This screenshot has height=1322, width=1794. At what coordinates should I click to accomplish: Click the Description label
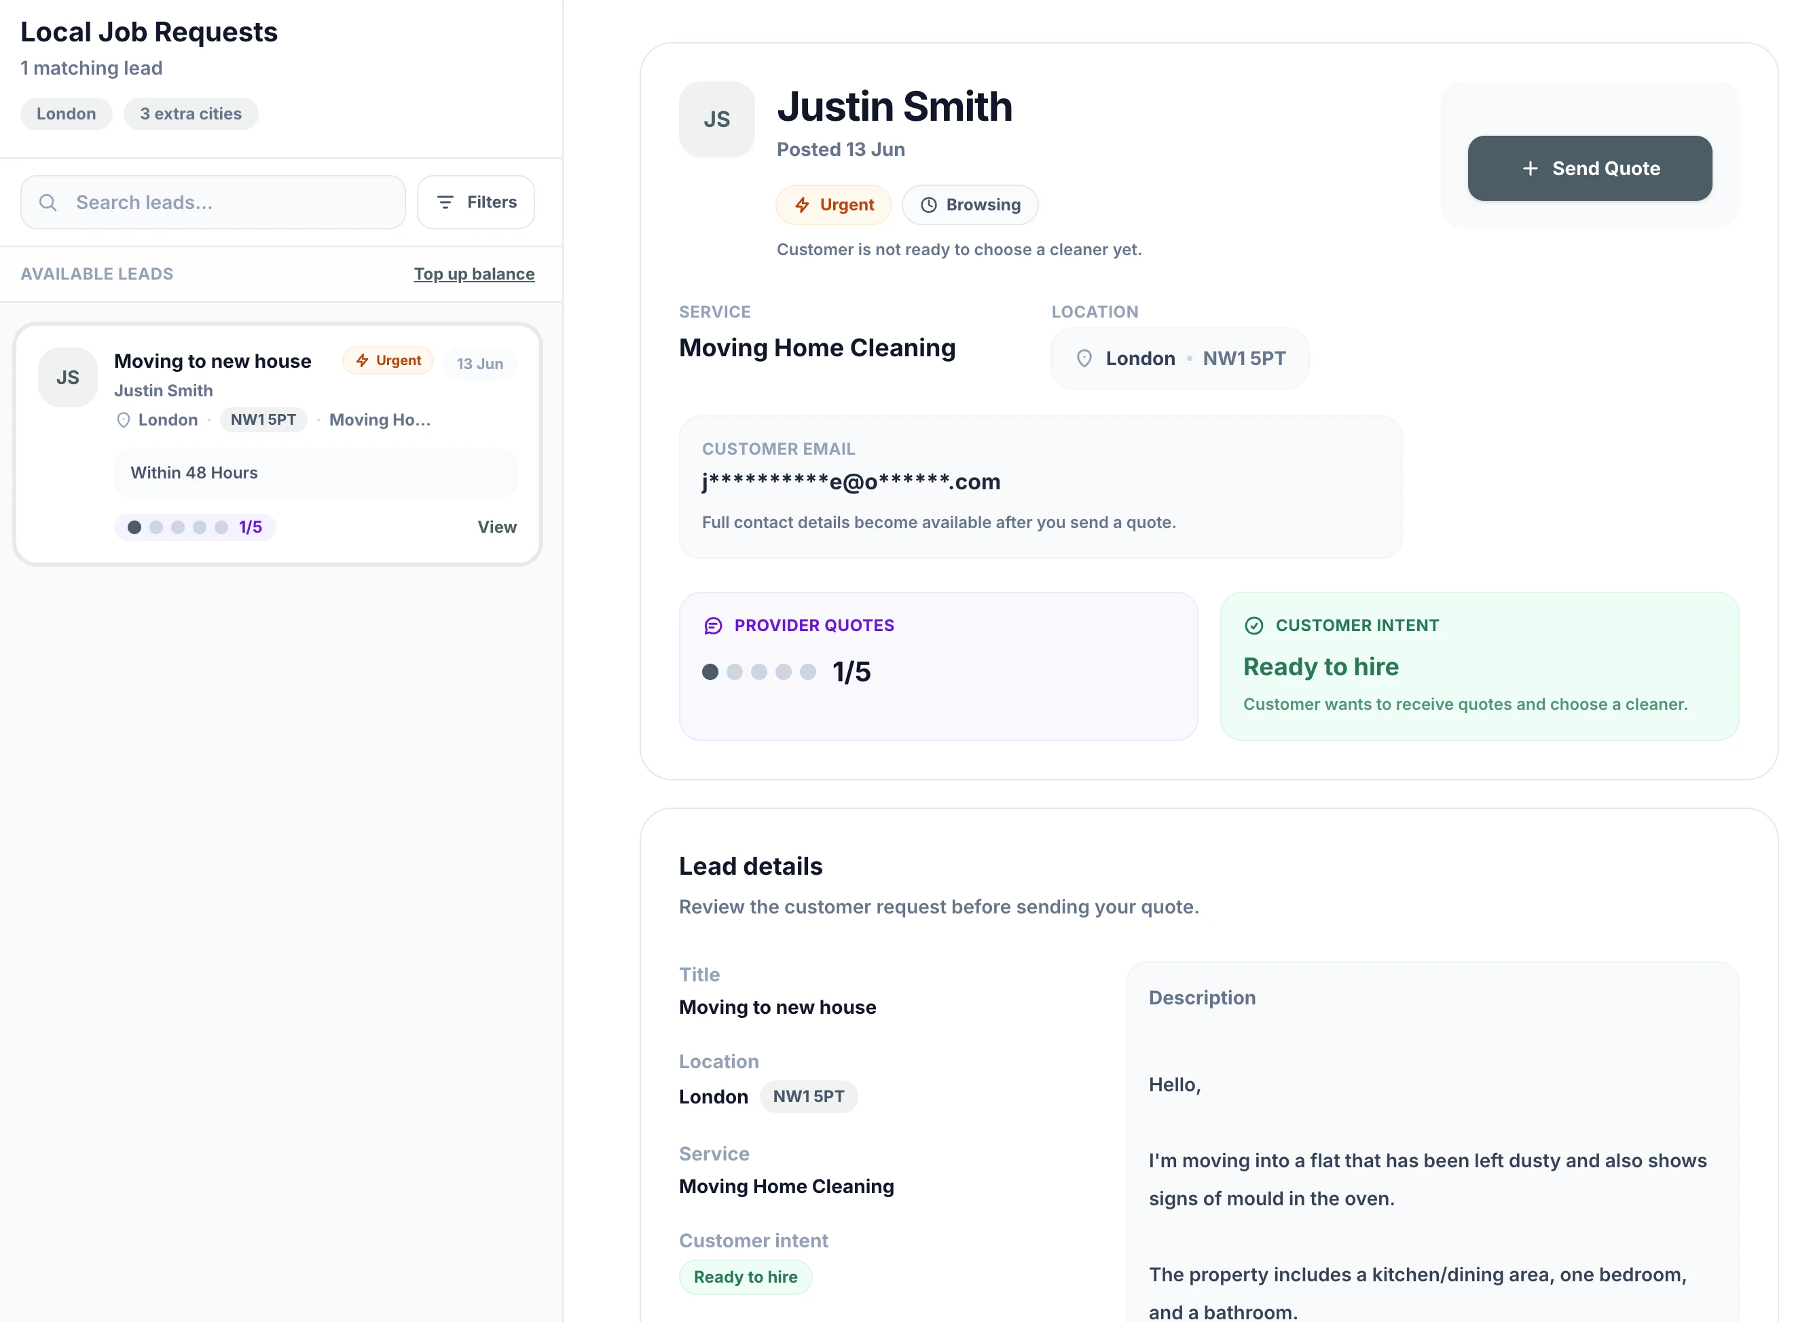click(1202, 998)
